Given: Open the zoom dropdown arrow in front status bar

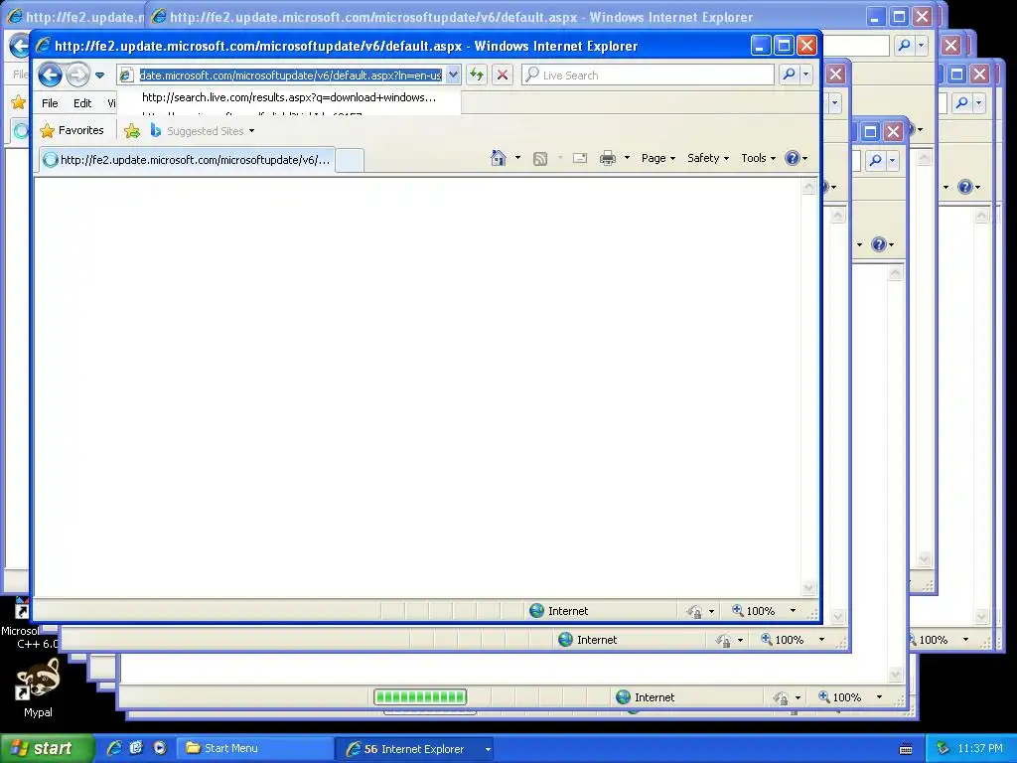Looking at the screenshot, I should coord(793,611).
